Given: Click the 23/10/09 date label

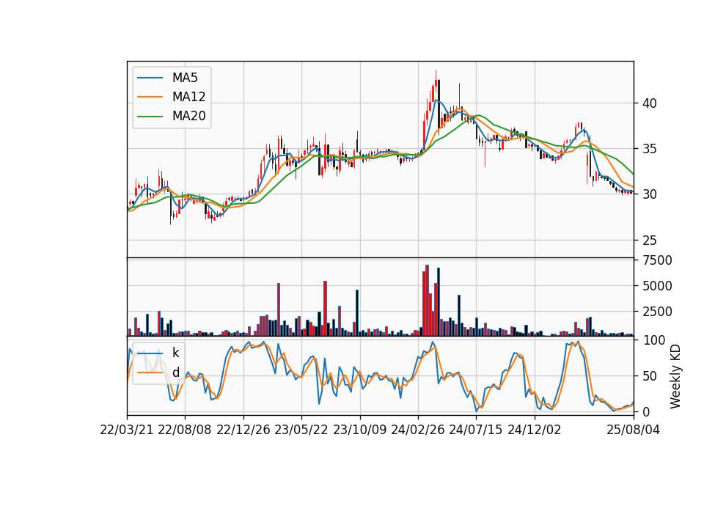Looking at the screenshot, I should tap(359, 430).
